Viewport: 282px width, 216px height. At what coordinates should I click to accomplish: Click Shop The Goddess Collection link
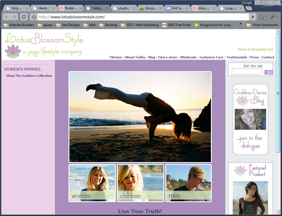tap(29, 76)
